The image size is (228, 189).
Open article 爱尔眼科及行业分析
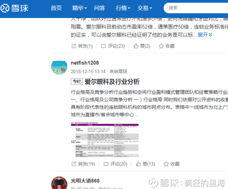[112, 81]
